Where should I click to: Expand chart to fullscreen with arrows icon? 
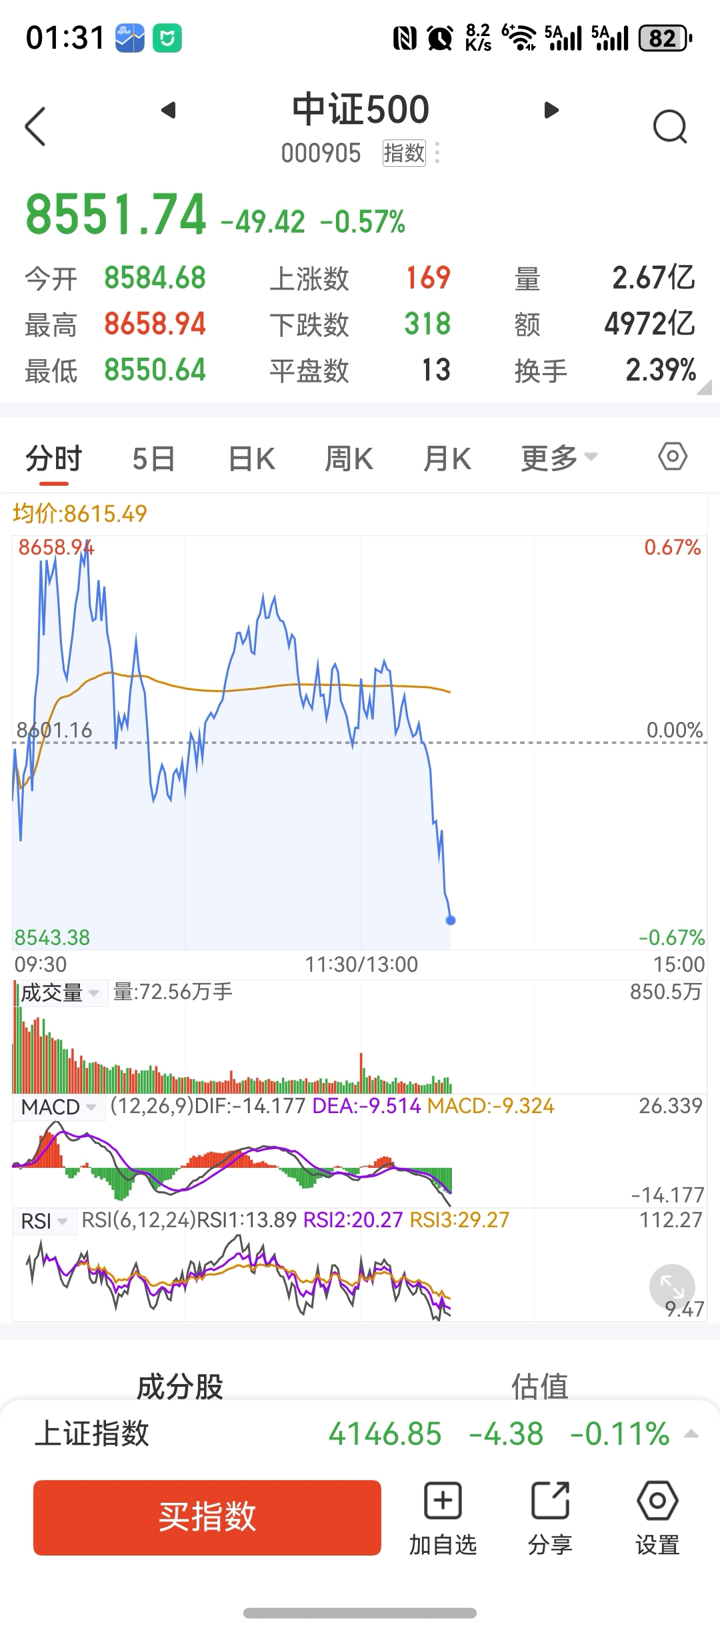(672, 1287)
